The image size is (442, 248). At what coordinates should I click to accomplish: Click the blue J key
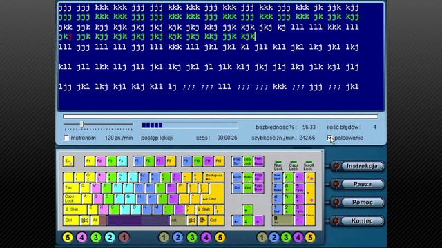click(x=152, y=199)
